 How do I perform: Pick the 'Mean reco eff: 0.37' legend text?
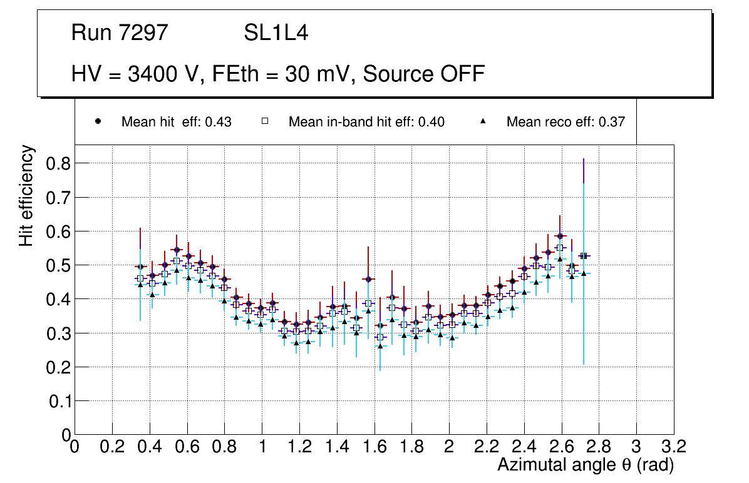(566, 122)
